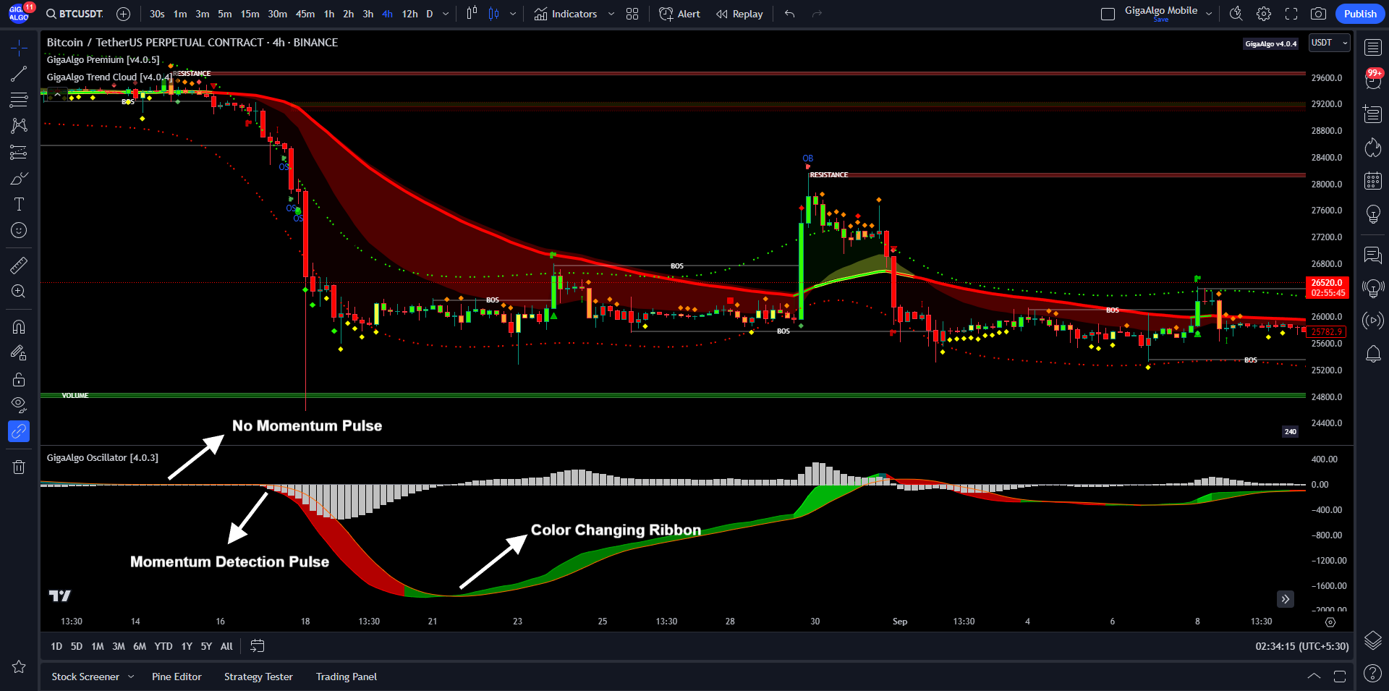Select the Text annotation tool
The image size is (1389, 691).
point(19,204)
